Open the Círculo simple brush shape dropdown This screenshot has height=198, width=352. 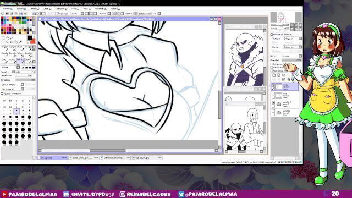23,84
